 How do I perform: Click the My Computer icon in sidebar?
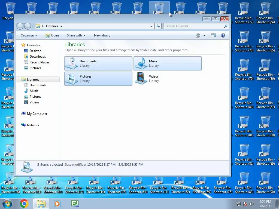[x=23, y=113]
